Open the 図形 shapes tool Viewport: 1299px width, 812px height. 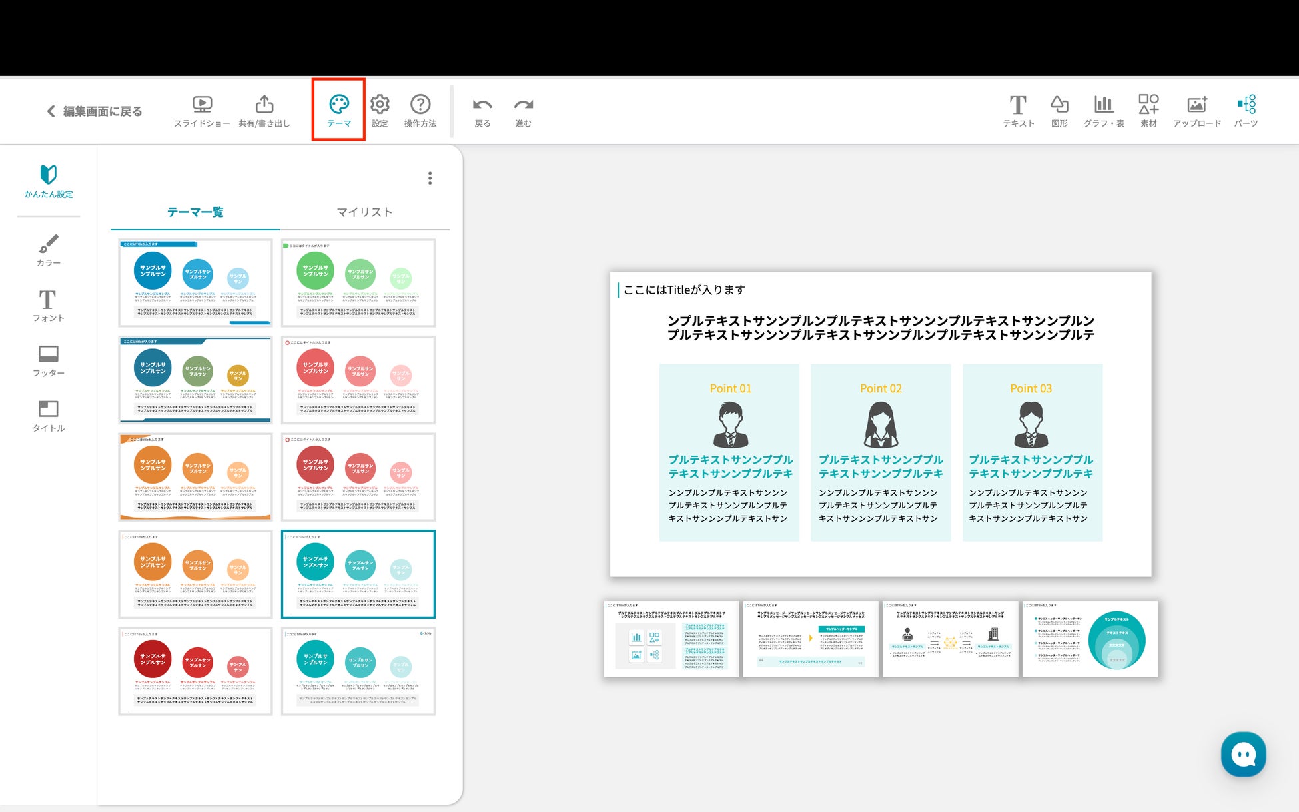click(1059, 105)
